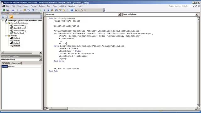The width and height of the screenshot is (201, 113).
Task: Open the Tools menu
Action: [55, 6]
